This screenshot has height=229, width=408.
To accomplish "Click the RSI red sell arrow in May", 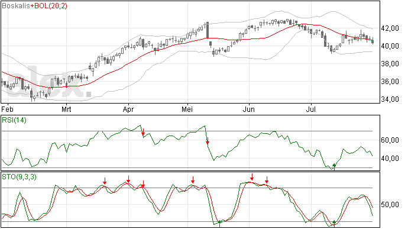I will click(208, 141).
